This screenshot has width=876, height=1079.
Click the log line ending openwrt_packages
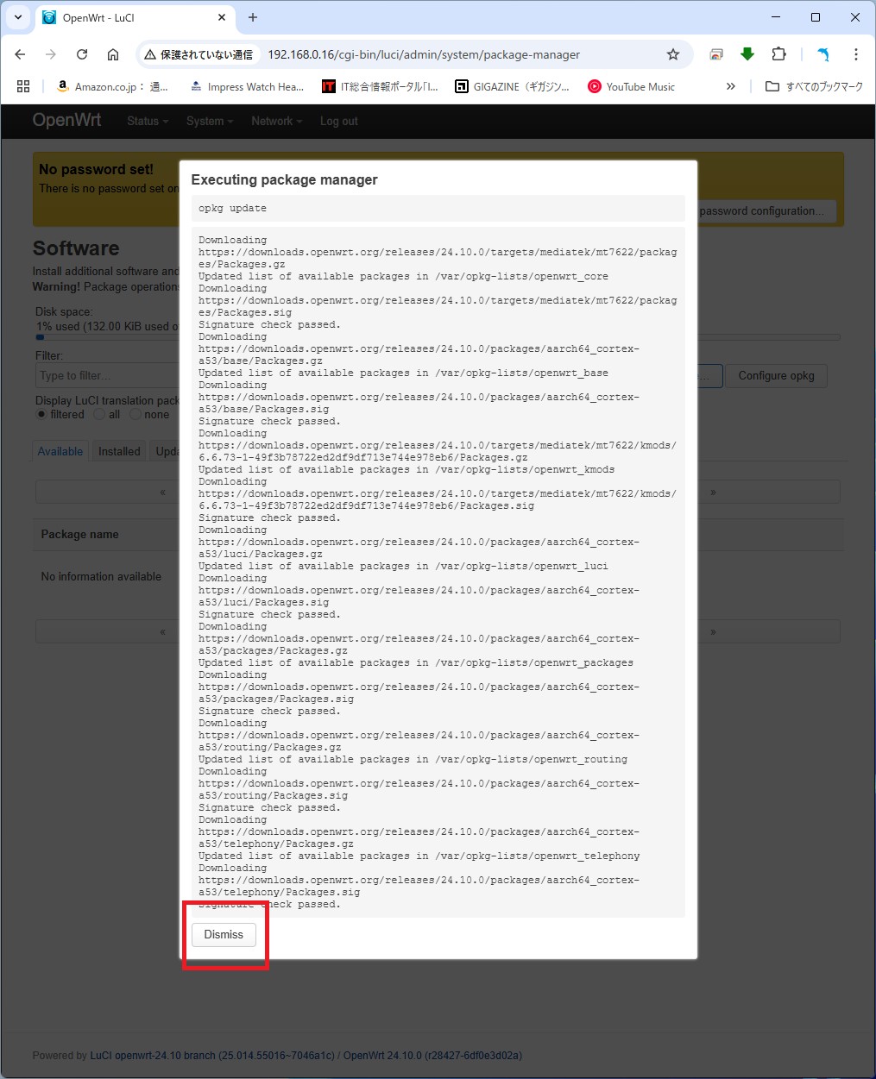(416, 663)
